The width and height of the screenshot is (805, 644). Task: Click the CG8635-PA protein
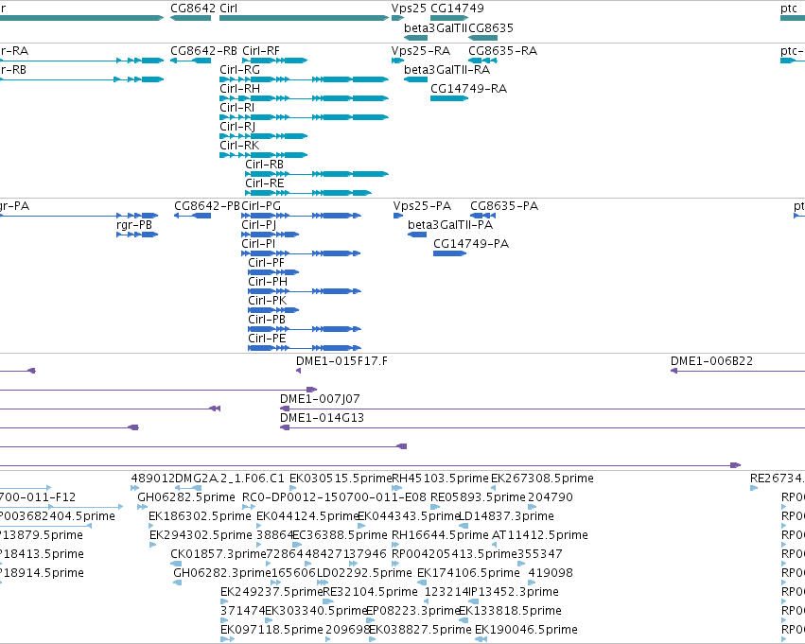point(482,216)
